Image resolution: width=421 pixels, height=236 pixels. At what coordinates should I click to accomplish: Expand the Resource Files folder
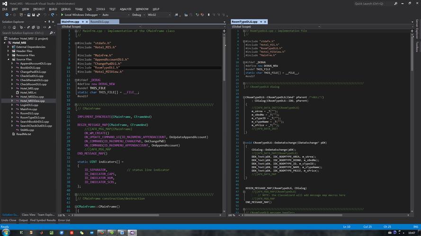coord(8,55)
